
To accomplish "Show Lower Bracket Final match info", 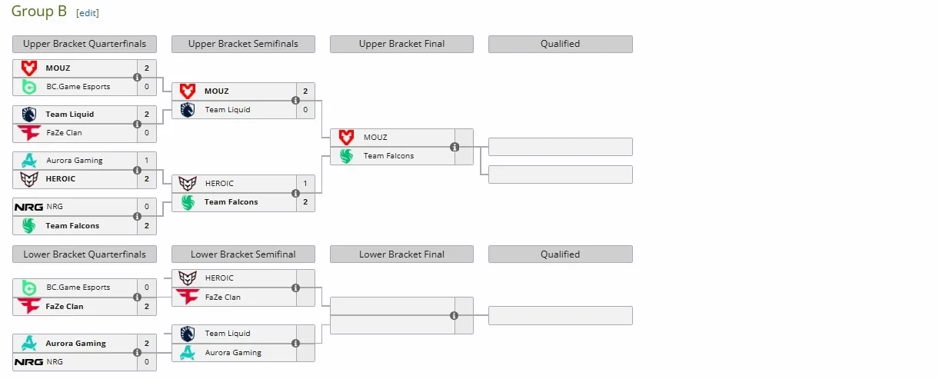I will coord(454,315).
